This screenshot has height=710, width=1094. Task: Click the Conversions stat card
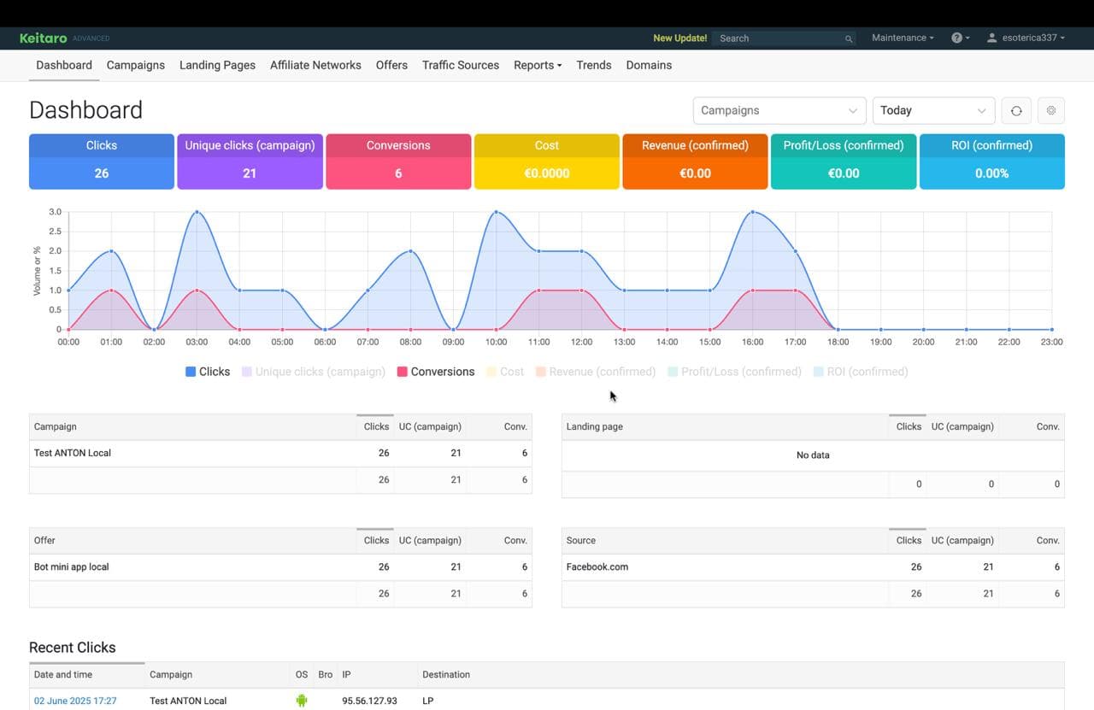[398, 161]
